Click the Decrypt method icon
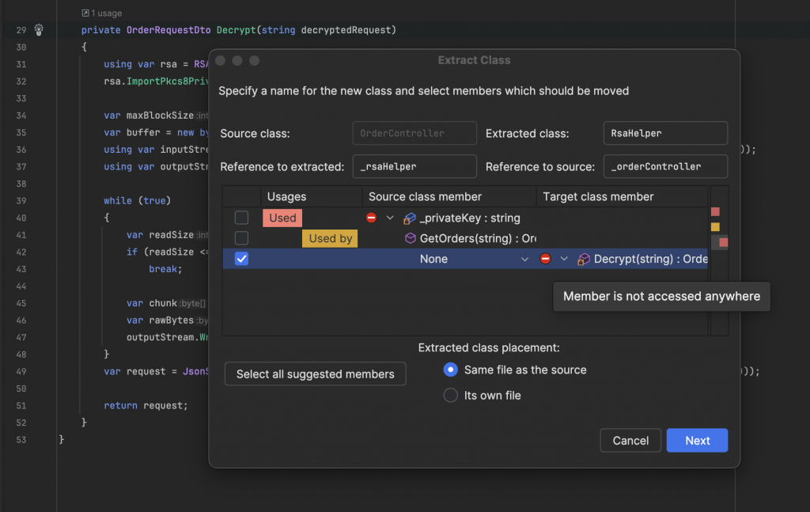Screen dimensions: 810x512 584,259
